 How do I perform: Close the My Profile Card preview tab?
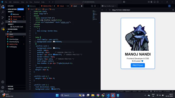click(116, 6)
